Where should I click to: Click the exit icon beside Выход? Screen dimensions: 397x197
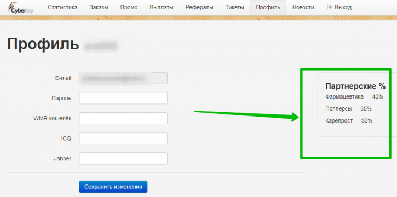click(330, 7)
